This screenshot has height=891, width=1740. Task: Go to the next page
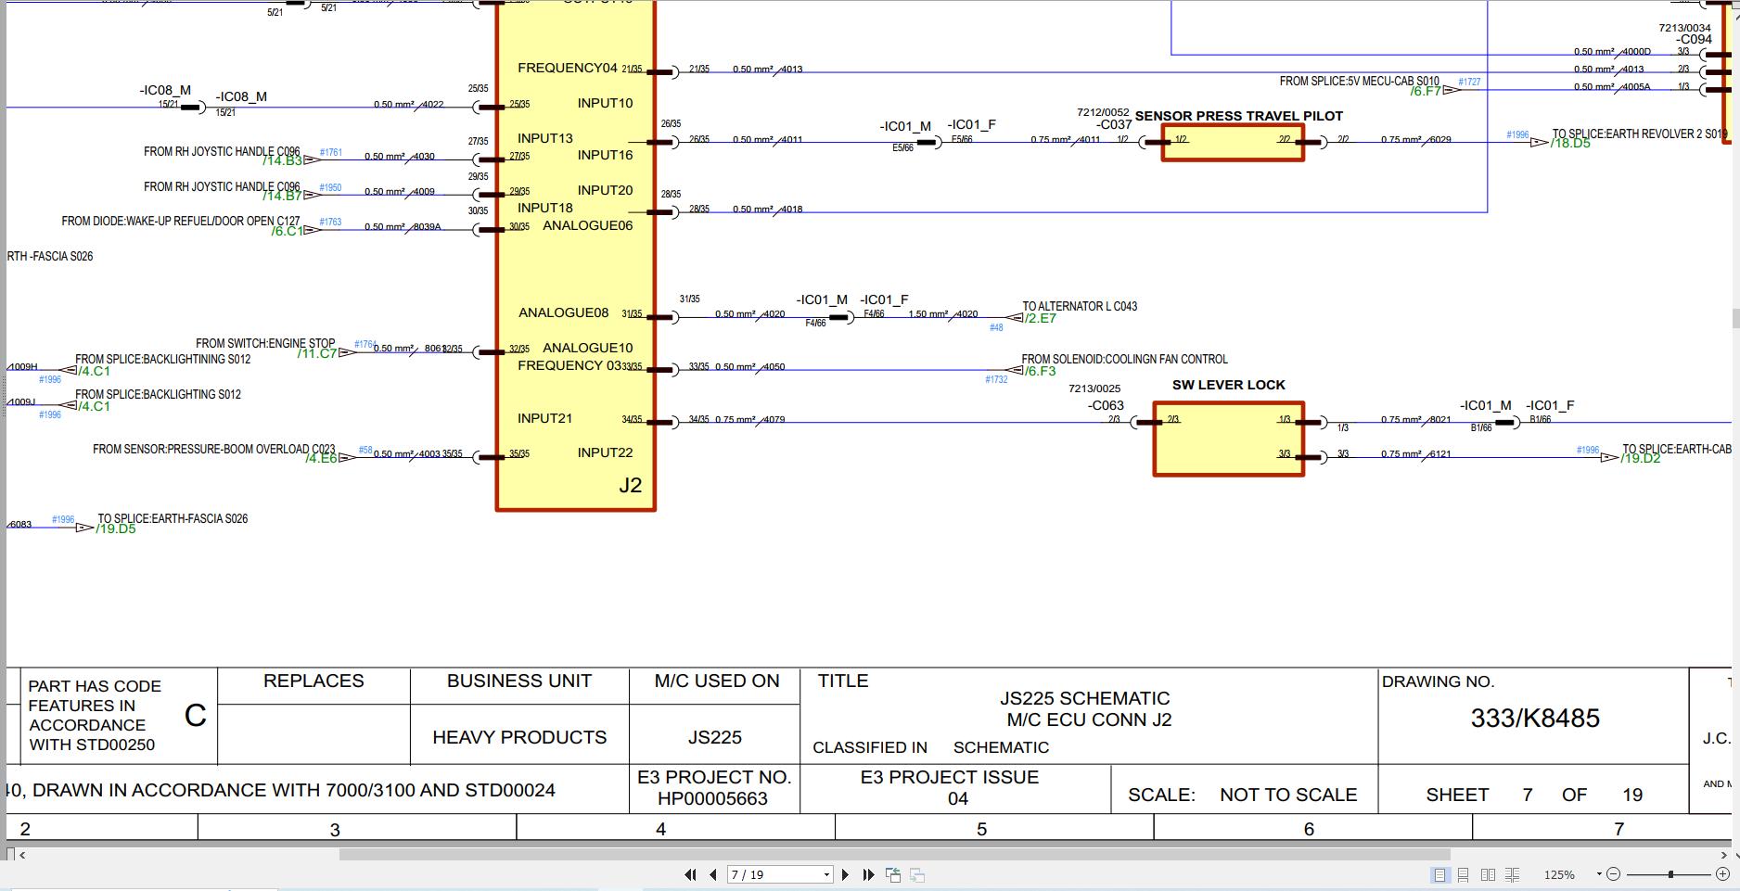pos(845,874)
